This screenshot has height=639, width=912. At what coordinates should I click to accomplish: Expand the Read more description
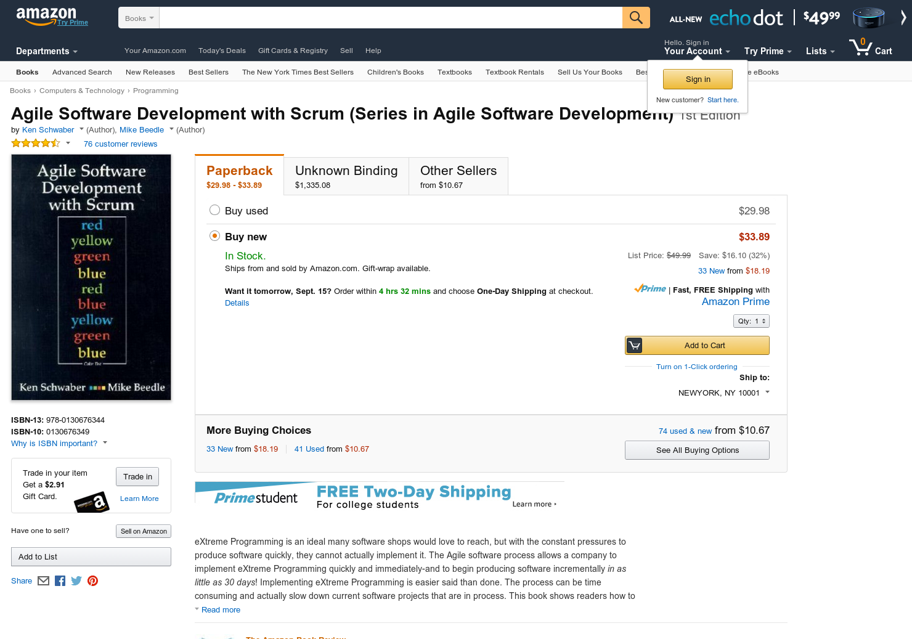coord(220,609)
